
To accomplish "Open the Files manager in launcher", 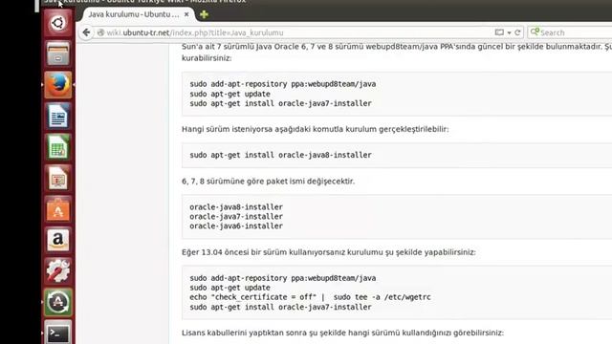I will [x=57, y=54].
